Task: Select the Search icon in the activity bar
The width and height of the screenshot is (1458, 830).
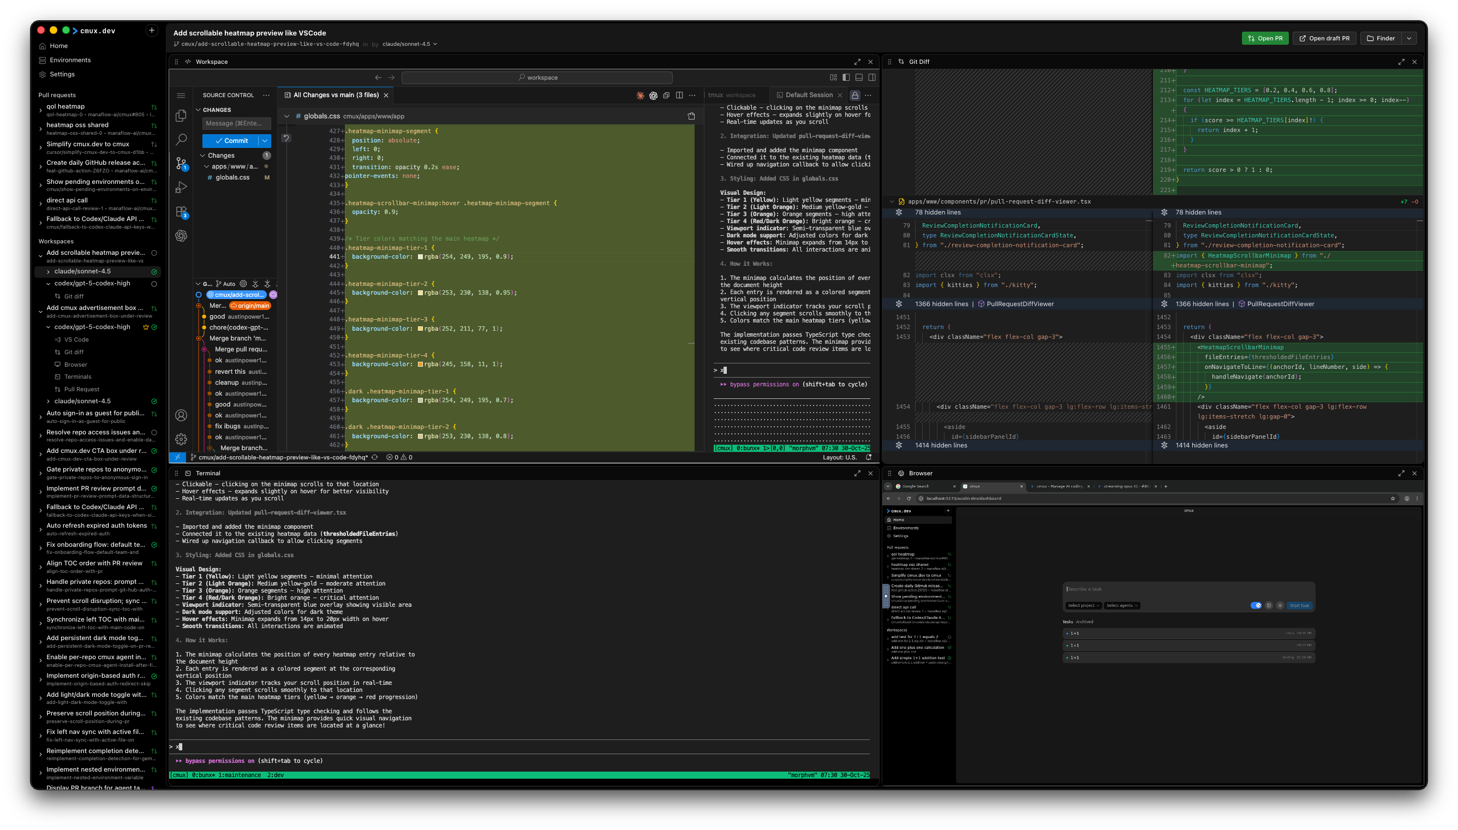Action: [181, 139]
